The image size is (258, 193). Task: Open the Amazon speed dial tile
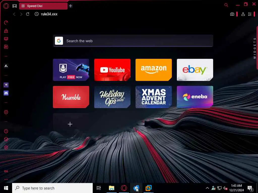(x=154, y=70)
